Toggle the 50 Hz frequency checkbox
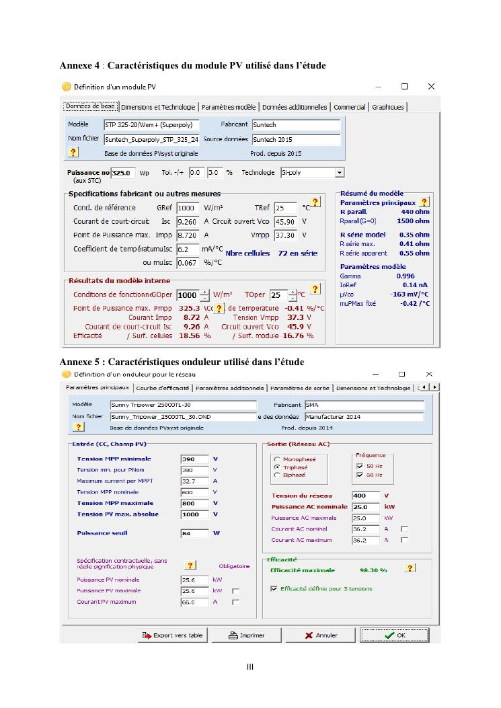The height and width of the screenshot is (708, 501). point(360,465)
